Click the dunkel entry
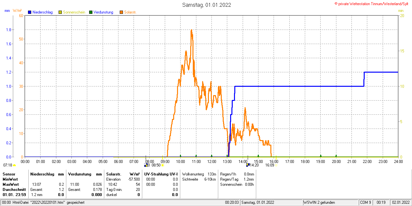This screenshot has width=412, height=206. [x=111, y=195]
